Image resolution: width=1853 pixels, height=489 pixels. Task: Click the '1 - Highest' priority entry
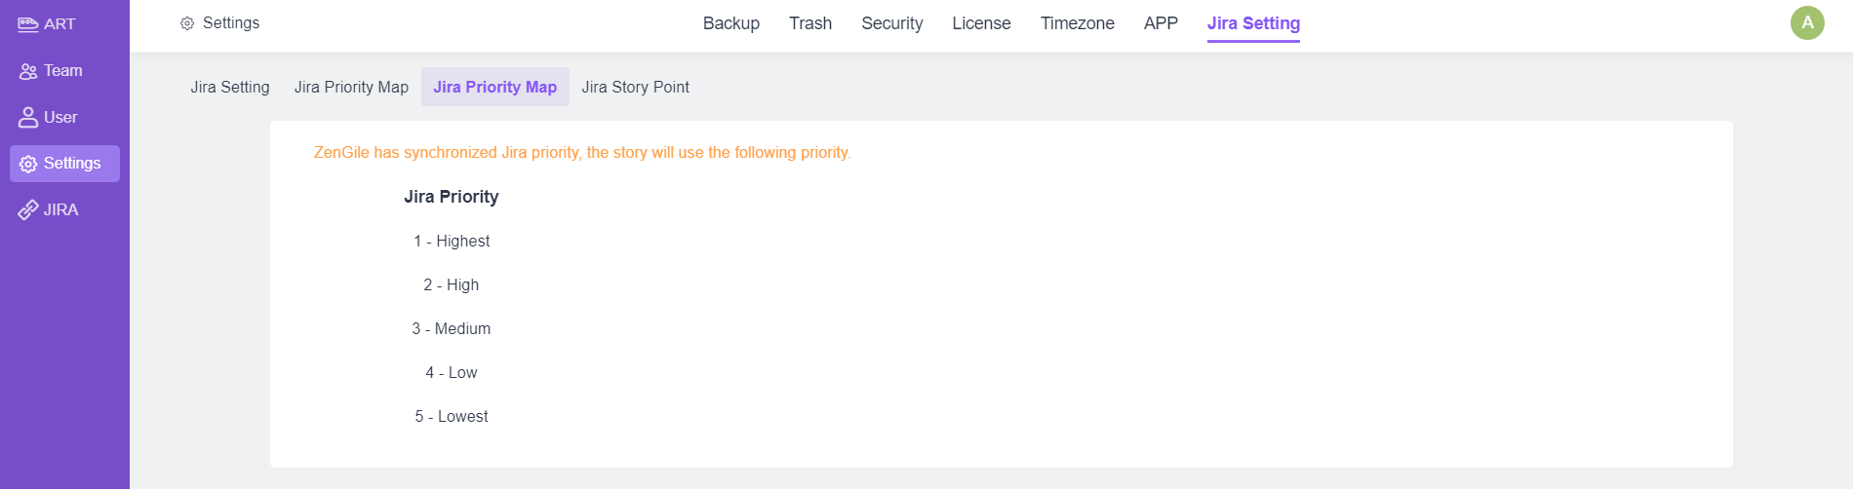pos(452,241)
